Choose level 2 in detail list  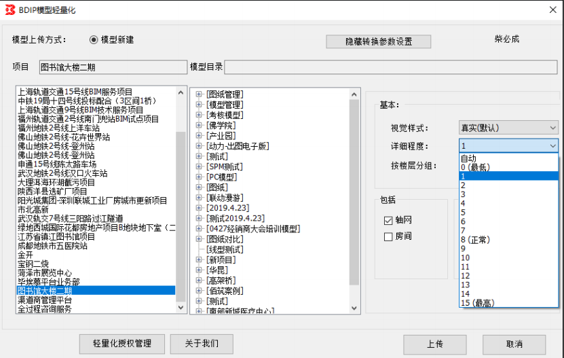point(508,185)
